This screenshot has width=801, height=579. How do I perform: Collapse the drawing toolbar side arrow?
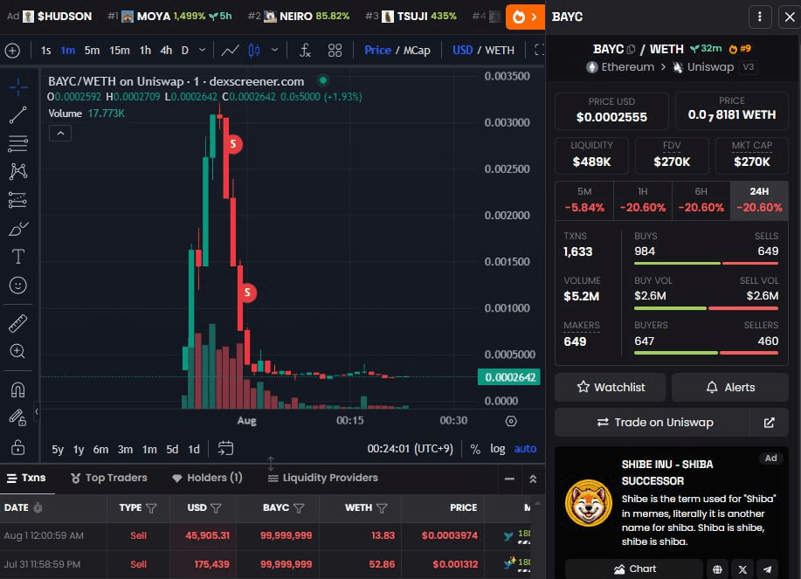coord(37,411)
